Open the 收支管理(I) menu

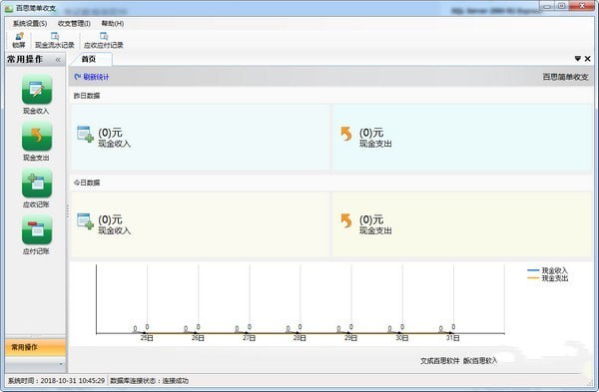[74, 24]
